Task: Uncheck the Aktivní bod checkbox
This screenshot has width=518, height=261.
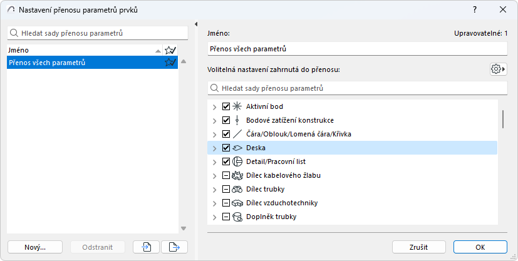Action: click(226, 106)
